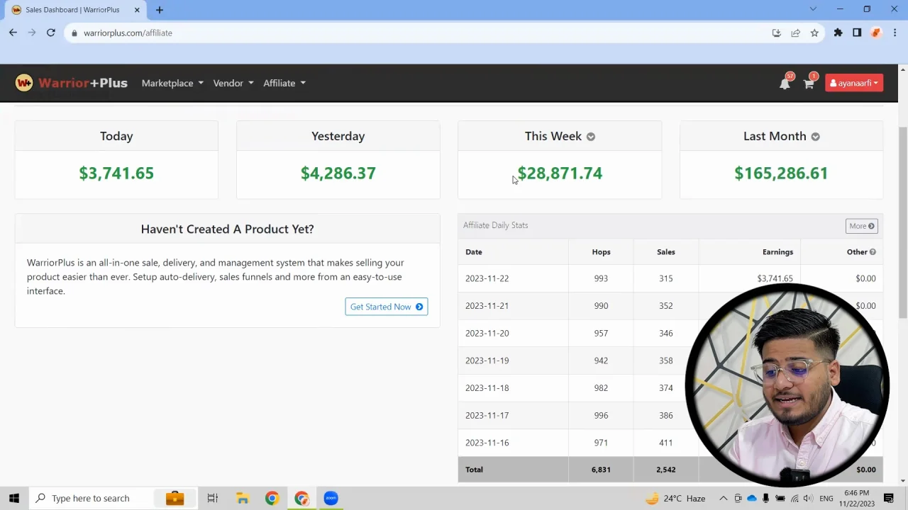Screen dimensions: 908x510
Task: Click the Other column help icon
Action: 873,252
